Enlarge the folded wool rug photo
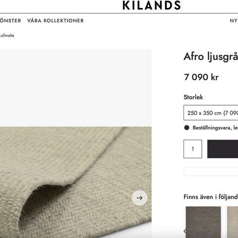 coord(76,182)
